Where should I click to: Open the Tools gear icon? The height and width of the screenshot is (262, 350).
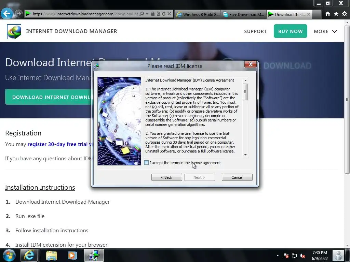345,14
